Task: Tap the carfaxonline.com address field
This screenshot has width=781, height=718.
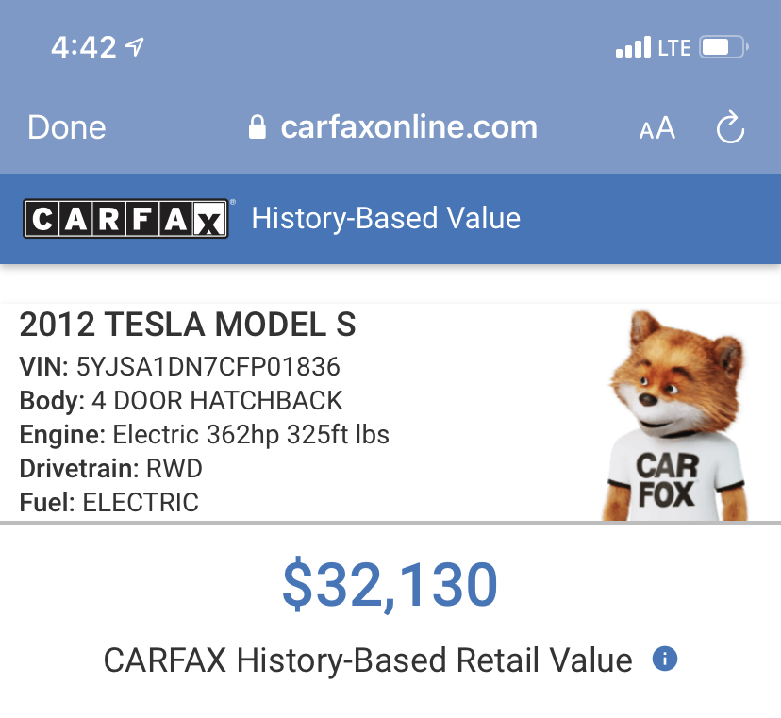Action: pyautogui.click(x=407, y=128)
